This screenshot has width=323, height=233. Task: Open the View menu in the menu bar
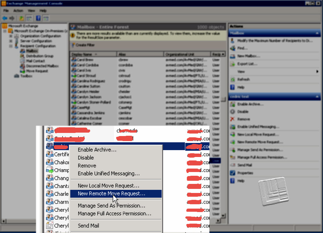[31, 11]
